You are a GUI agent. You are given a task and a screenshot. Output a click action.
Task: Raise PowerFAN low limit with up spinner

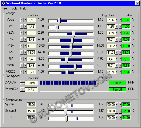23,88
